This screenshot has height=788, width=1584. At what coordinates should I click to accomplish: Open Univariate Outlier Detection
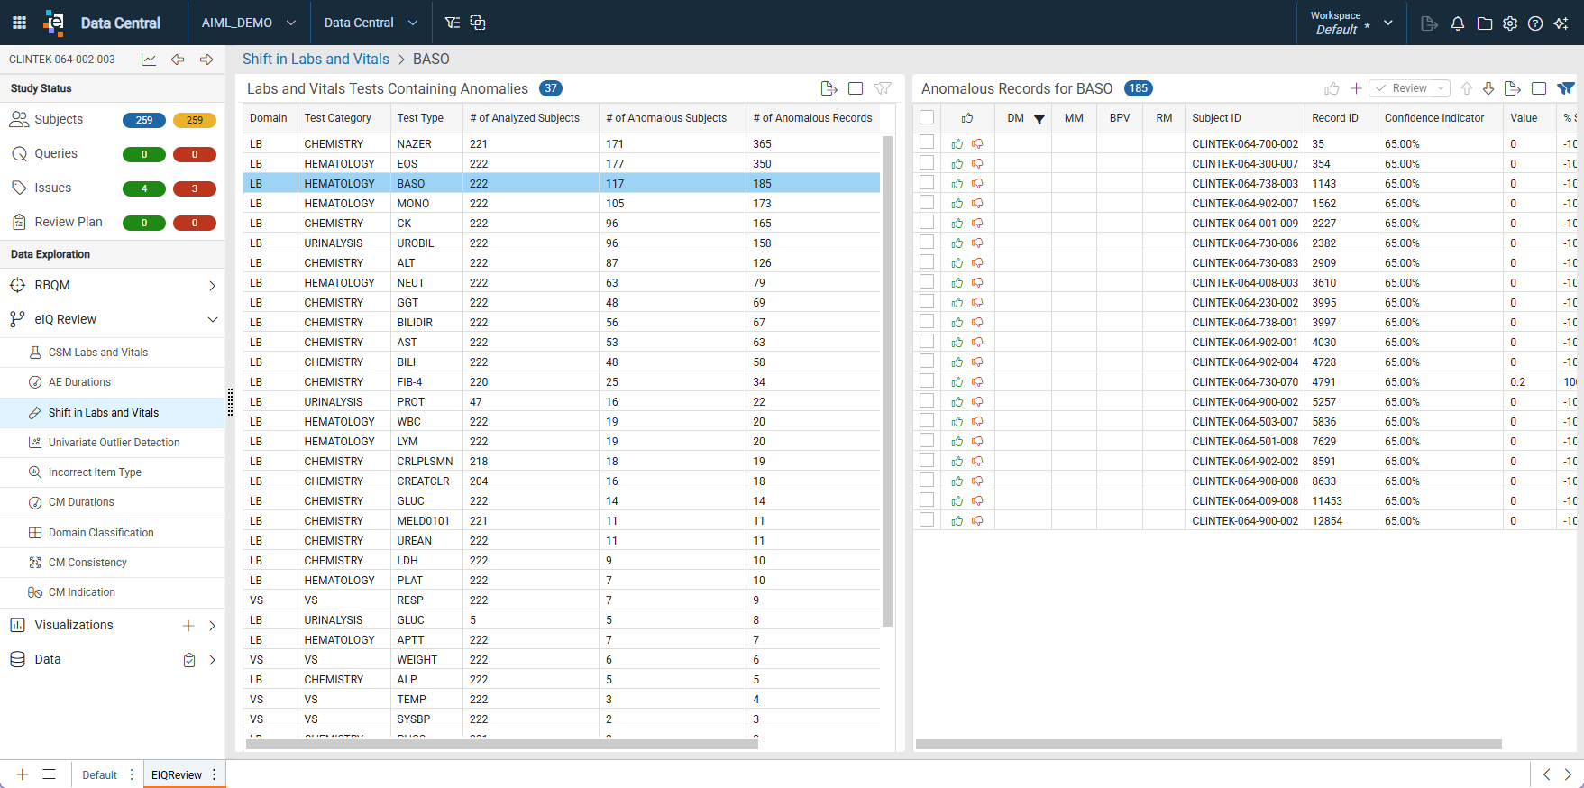pos(114,443)
